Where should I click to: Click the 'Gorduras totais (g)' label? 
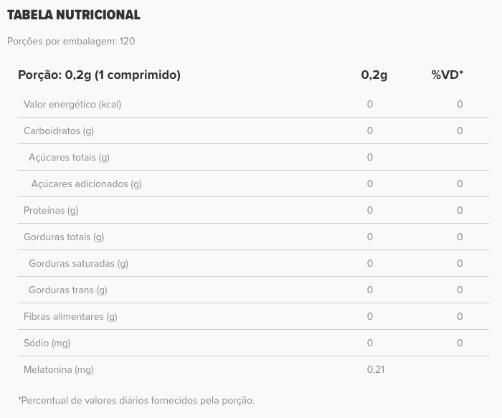pos(64,237)
